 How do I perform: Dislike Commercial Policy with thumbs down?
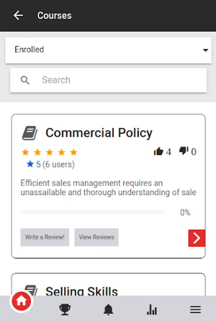(184, 151)
